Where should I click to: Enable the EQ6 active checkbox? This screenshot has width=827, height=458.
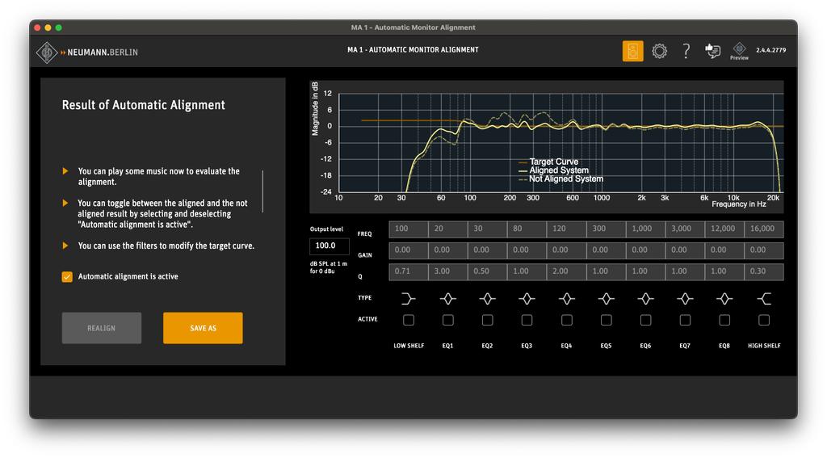click(645, 320)
